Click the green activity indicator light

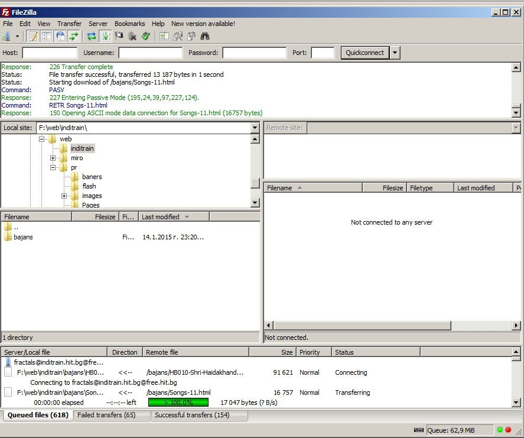point(500,430)
